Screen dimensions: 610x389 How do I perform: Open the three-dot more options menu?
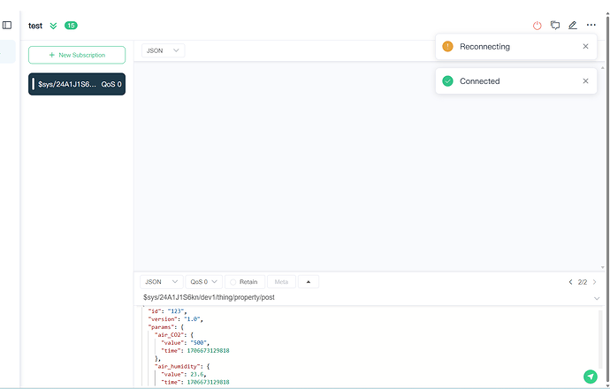(591, 26)
